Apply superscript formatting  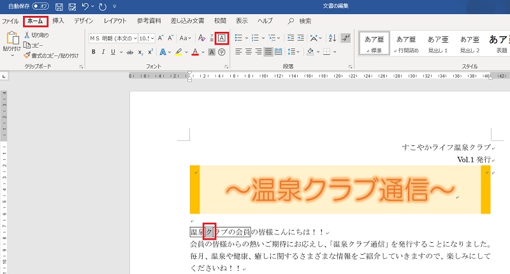pos(150,52)
